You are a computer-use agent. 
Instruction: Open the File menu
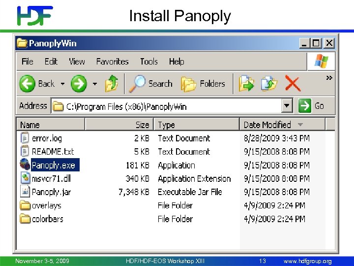(28, 62)
